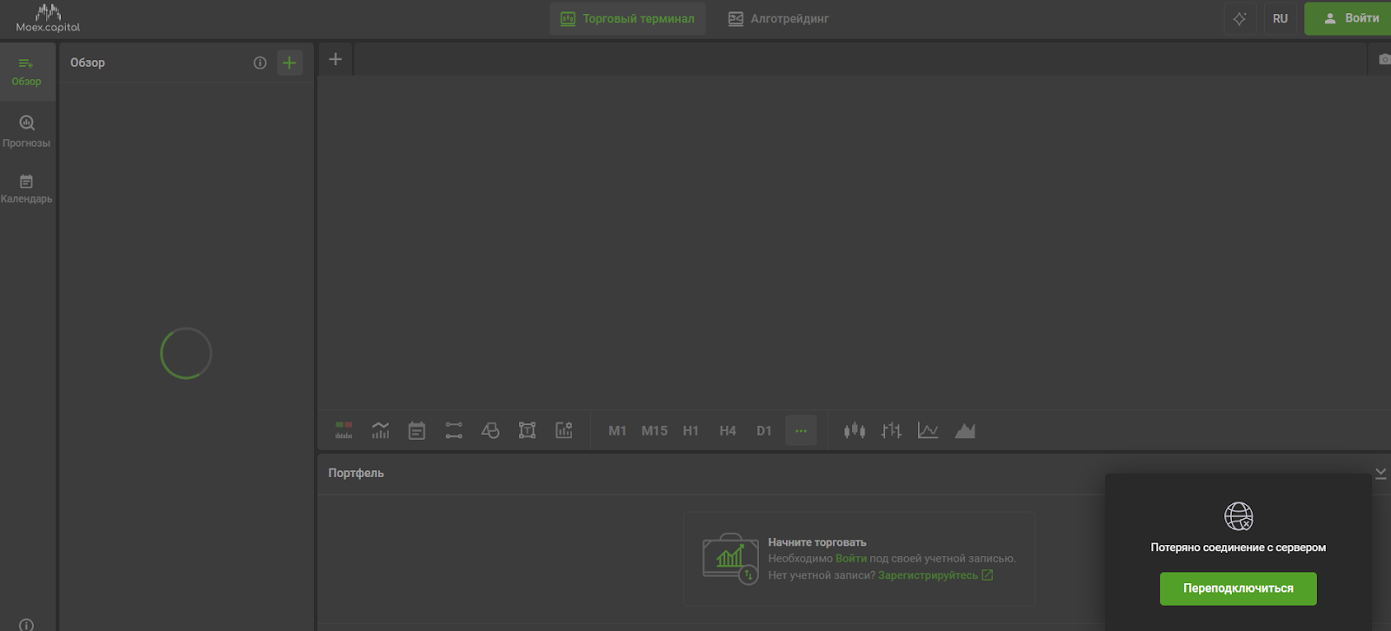Open Прогнозы in the left sidebar

click(26, 131)
